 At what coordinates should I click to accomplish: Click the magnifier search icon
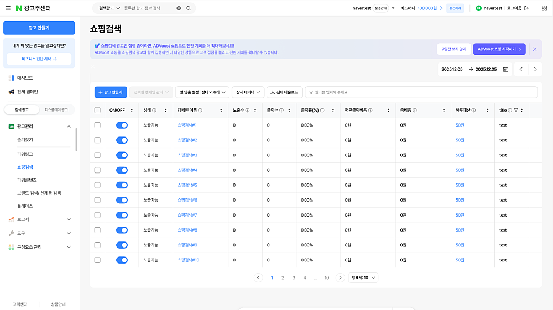[189, 8]
